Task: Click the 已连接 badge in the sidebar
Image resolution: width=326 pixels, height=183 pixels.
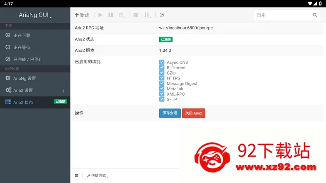Action: point(61,101)
